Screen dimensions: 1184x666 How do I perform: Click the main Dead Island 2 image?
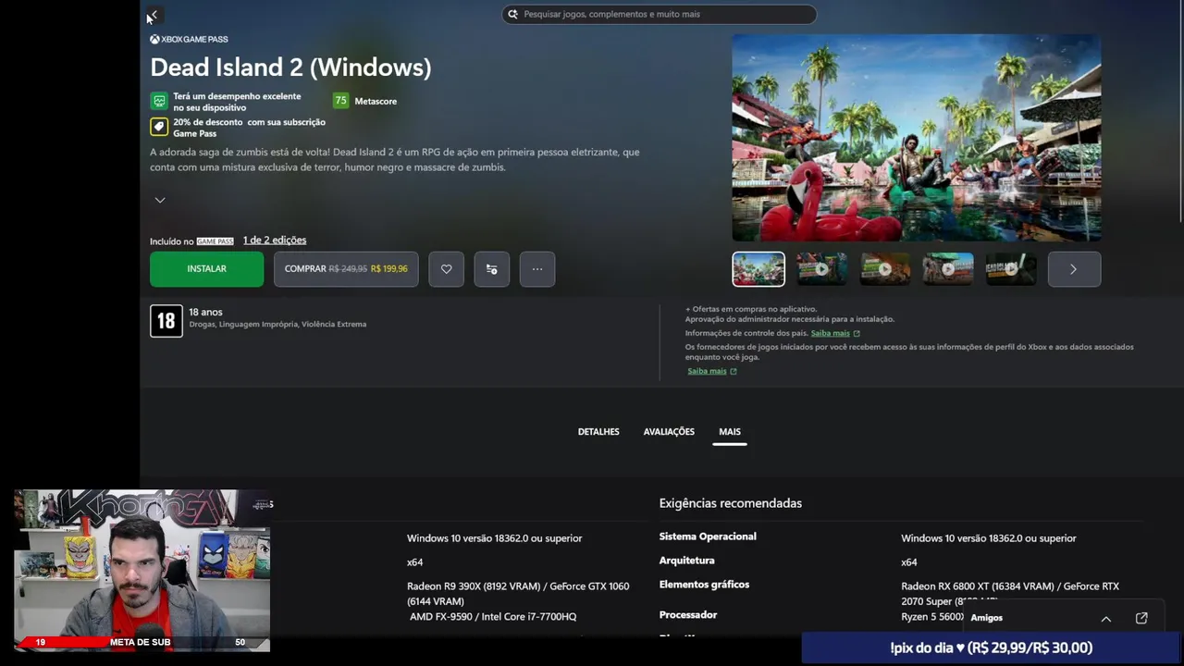tap(917, 138)
